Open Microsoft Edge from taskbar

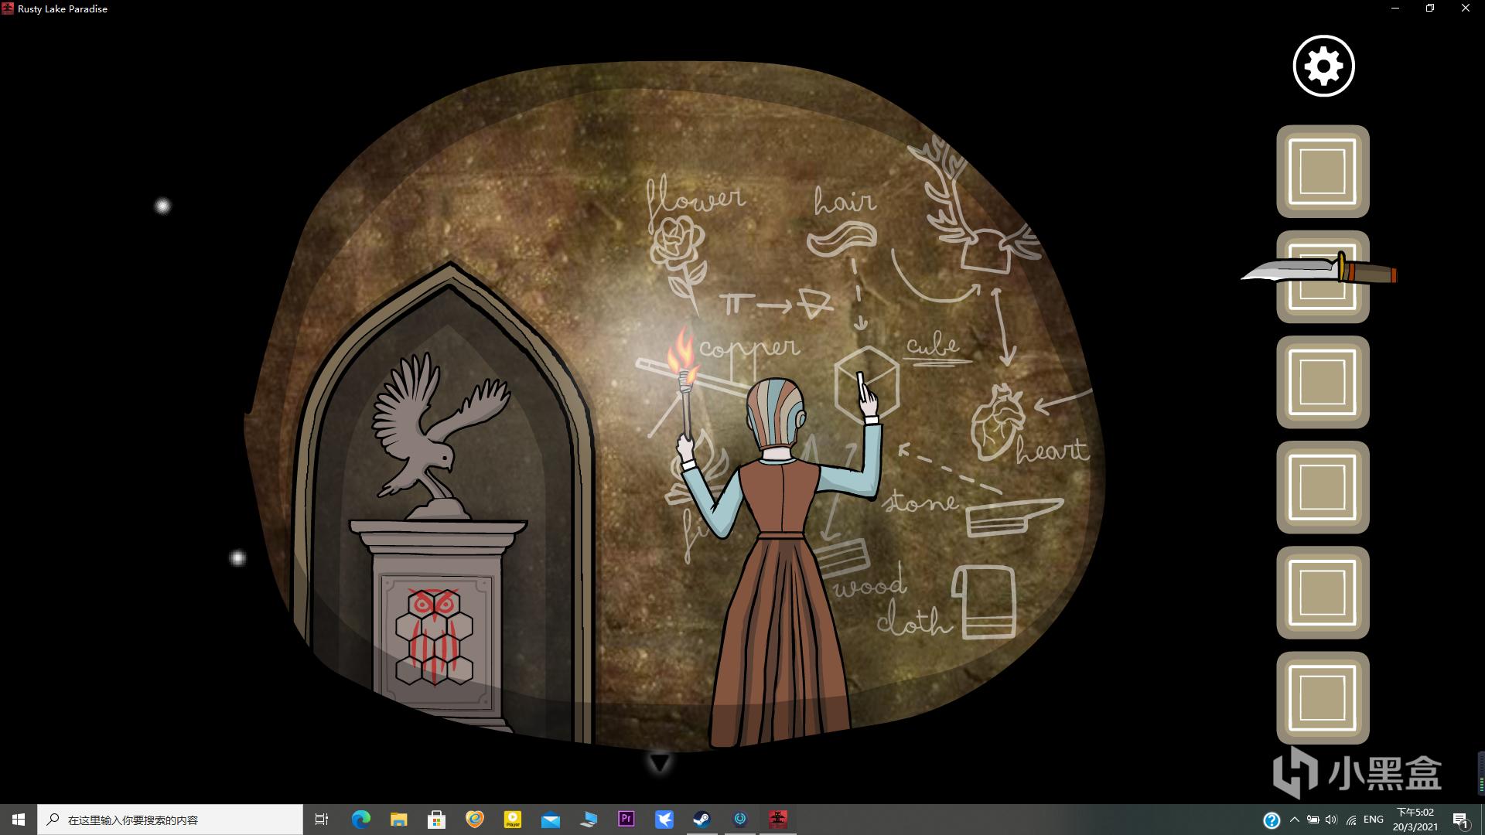tap(361, 820)
